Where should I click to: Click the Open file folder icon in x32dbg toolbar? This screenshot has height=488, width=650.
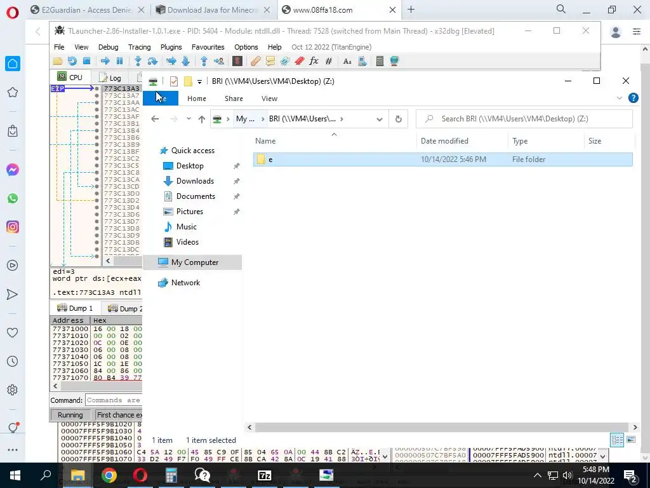tap(58, 62)
